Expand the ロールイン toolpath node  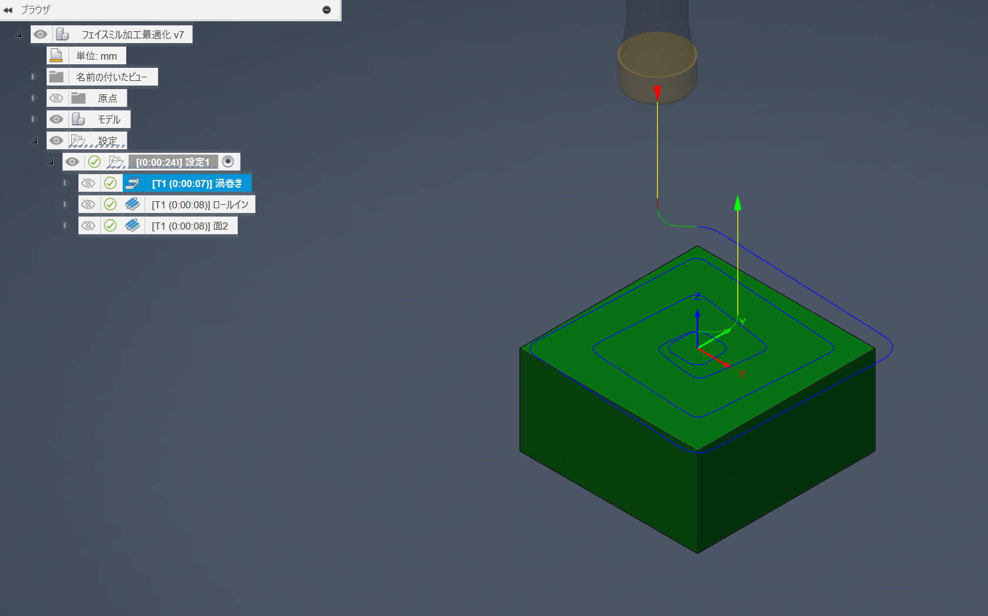65,204
